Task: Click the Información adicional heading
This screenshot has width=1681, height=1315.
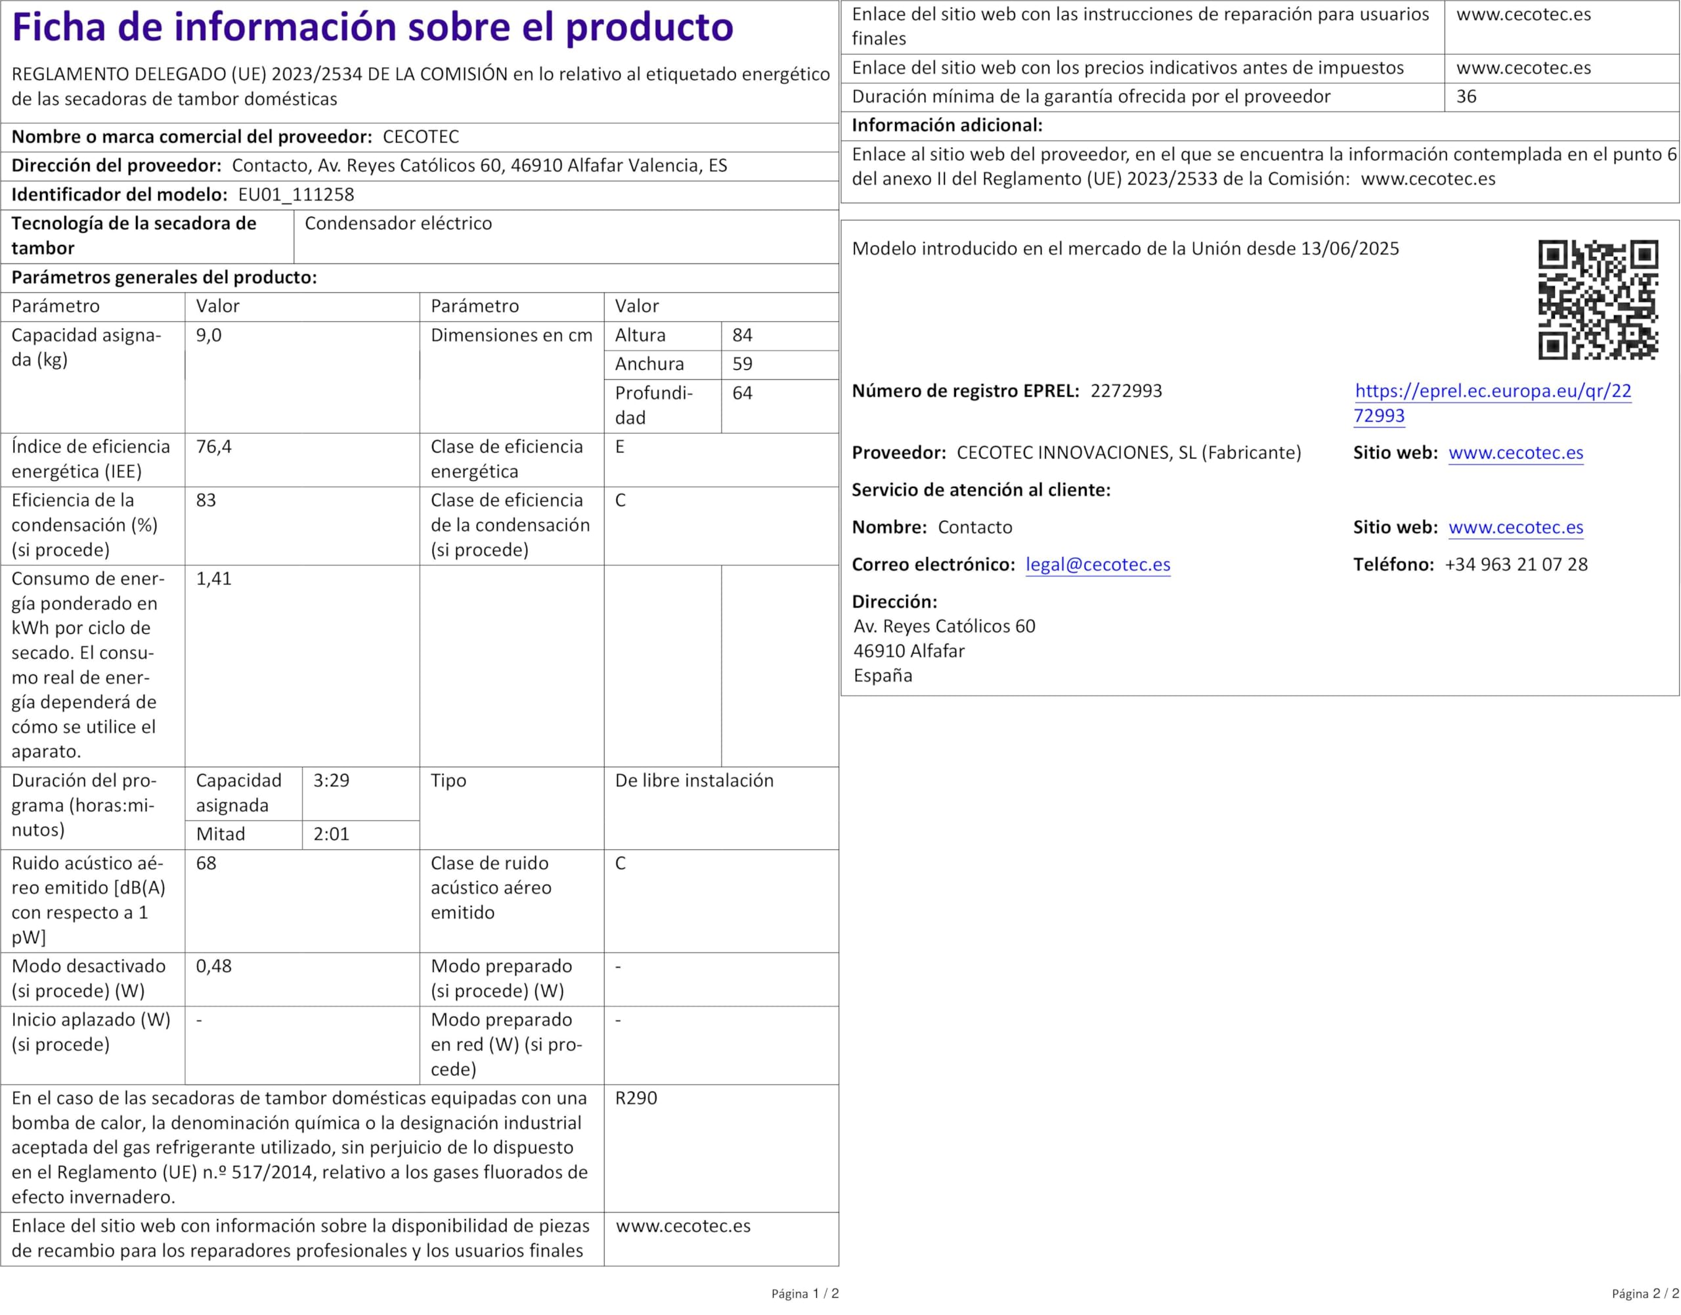Action: coord(947,125)
